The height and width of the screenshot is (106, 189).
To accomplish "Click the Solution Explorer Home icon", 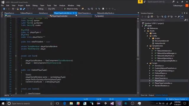I will click(x=149, y=17).
